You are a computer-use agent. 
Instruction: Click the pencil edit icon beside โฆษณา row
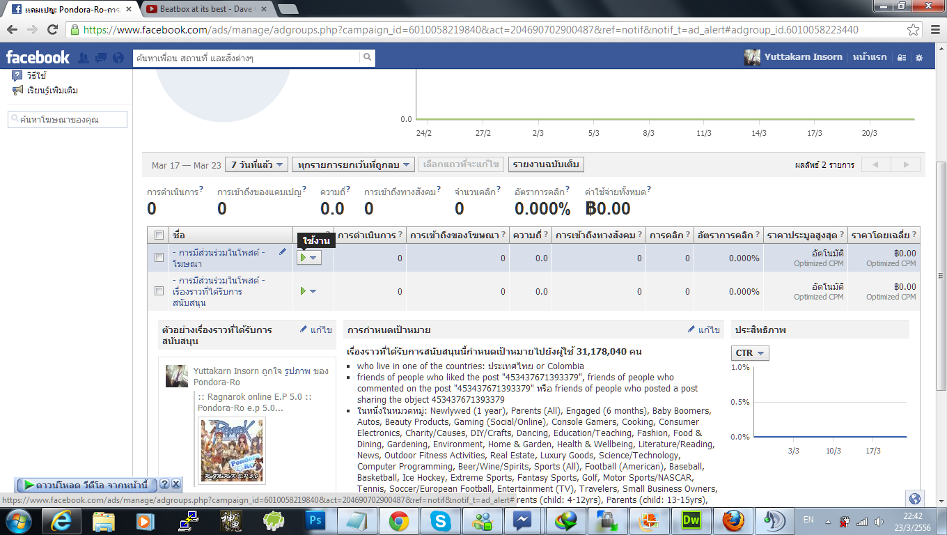coord(283,252)
